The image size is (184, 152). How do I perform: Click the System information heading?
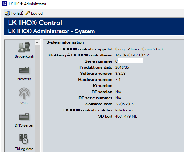(x=65, y=42)
